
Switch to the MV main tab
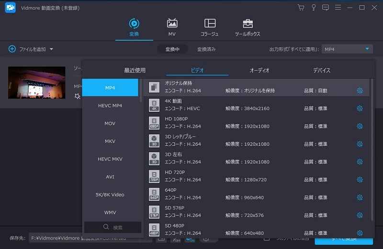[172, 28]
